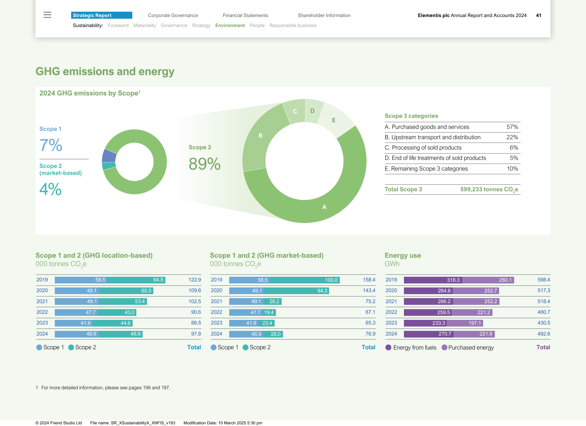
Task: Click the 'Scope 1 and 2 (GHG market-based)' heading
Action: pyautogui.click(x=267, y=255)
